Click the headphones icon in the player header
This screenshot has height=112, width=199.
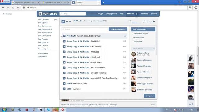150,22
